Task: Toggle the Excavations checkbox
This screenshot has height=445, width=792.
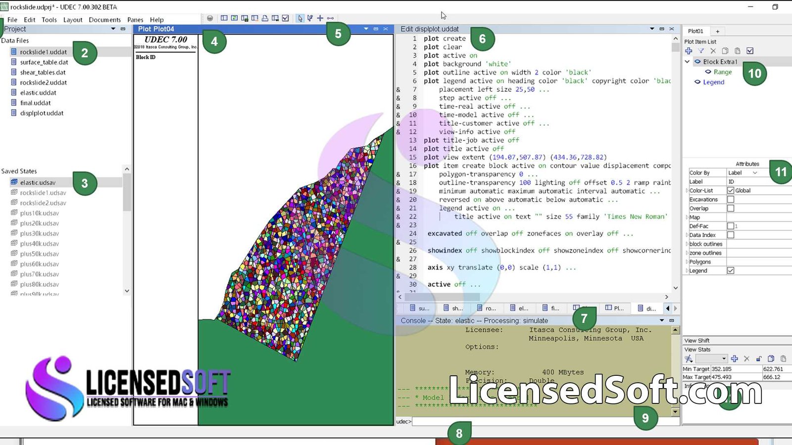Action: coord(731,200)
